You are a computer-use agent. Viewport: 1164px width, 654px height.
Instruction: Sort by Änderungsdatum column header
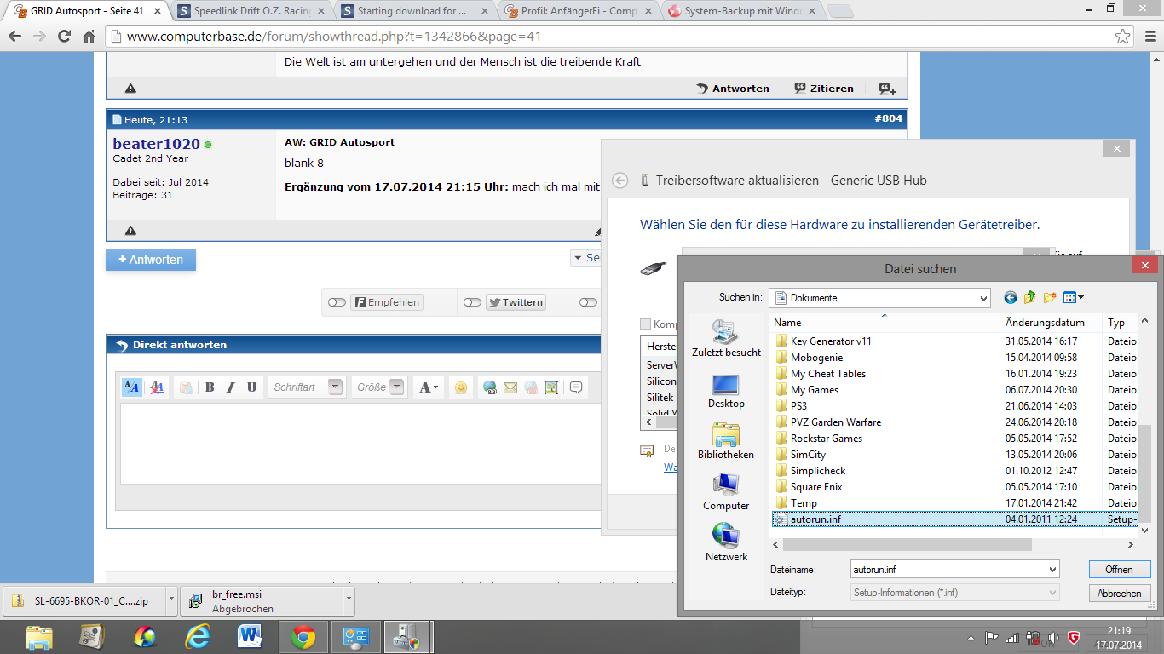(1052, 323)
